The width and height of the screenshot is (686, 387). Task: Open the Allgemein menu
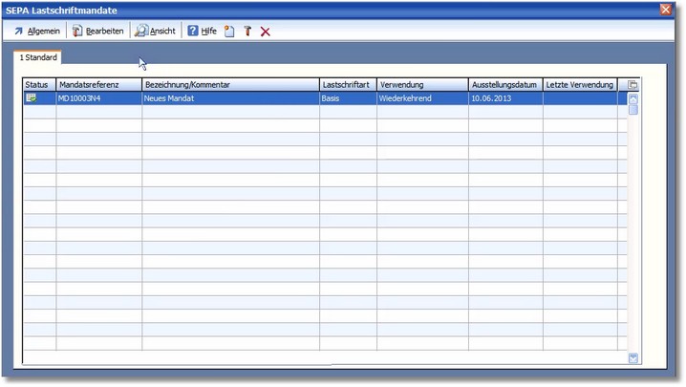point(43,32)
